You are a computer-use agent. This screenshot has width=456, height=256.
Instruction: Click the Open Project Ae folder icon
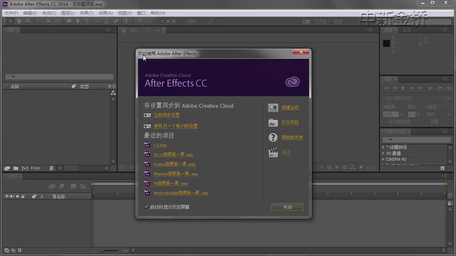click(273, 123)
